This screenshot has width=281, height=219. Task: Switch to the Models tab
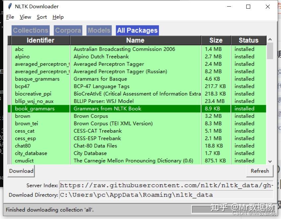point(99,30)
